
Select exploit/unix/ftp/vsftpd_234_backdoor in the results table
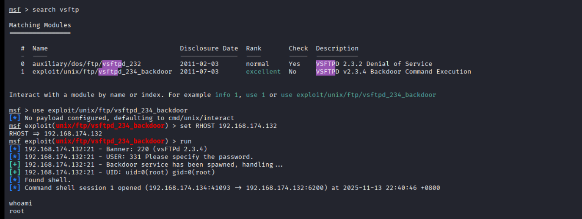102,72
